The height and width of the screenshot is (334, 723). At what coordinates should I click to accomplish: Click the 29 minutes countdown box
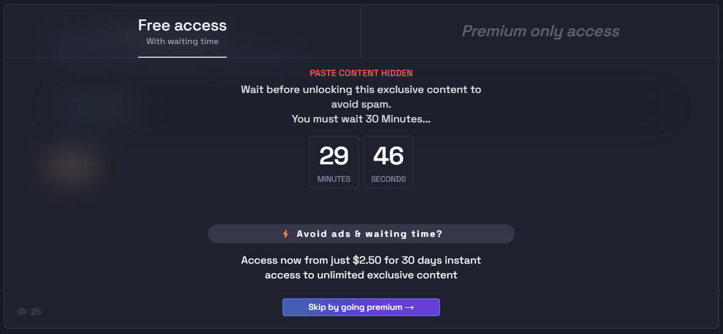(x=334, y=162)
